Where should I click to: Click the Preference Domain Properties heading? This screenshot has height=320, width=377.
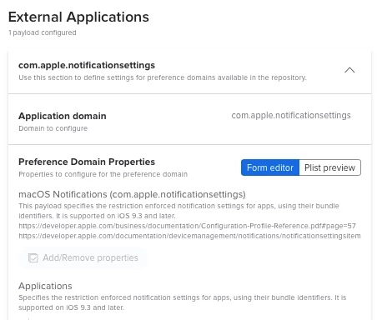(87, 162)
